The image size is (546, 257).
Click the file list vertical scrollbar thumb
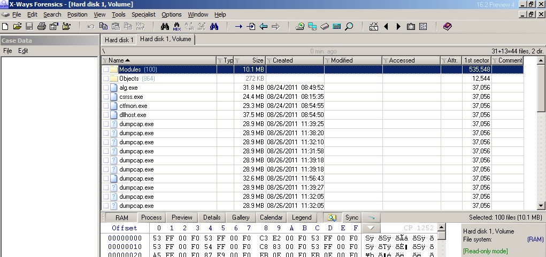(x=541, y=88)
